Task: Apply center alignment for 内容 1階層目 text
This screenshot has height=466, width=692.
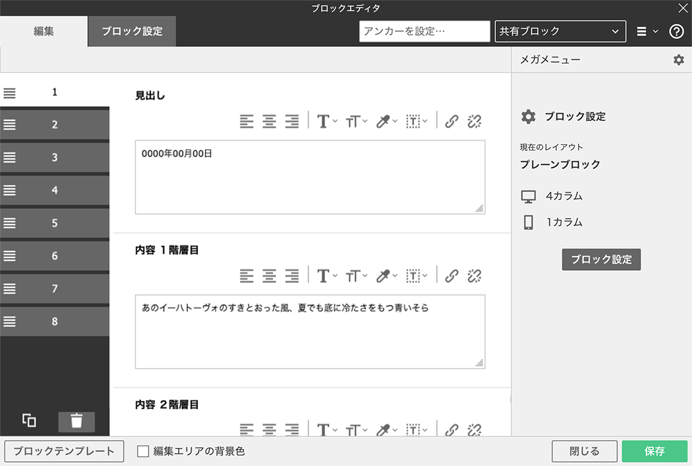Action: point(269,276)
